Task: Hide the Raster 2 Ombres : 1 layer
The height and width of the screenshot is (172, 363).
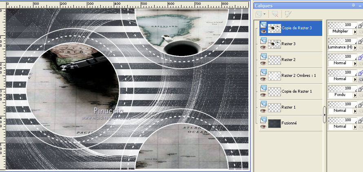Action: (263, 79)
